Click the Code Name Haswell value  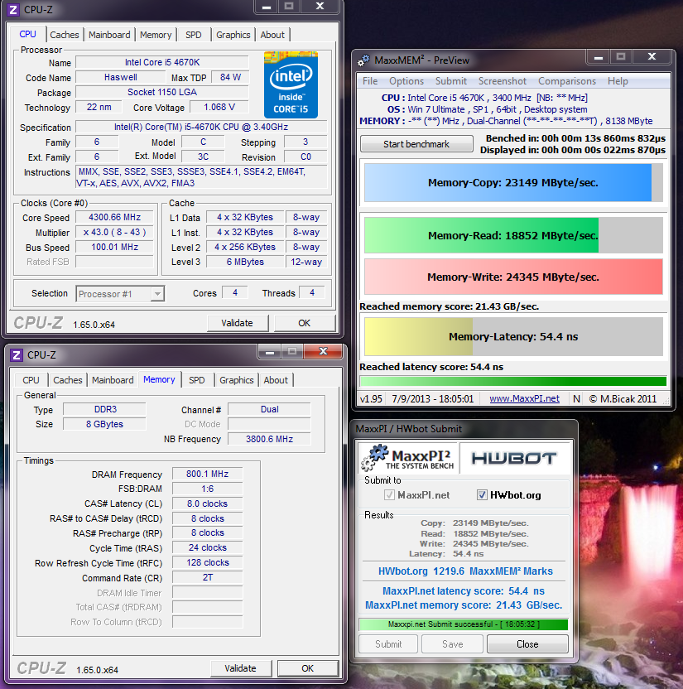click(121, 77)
